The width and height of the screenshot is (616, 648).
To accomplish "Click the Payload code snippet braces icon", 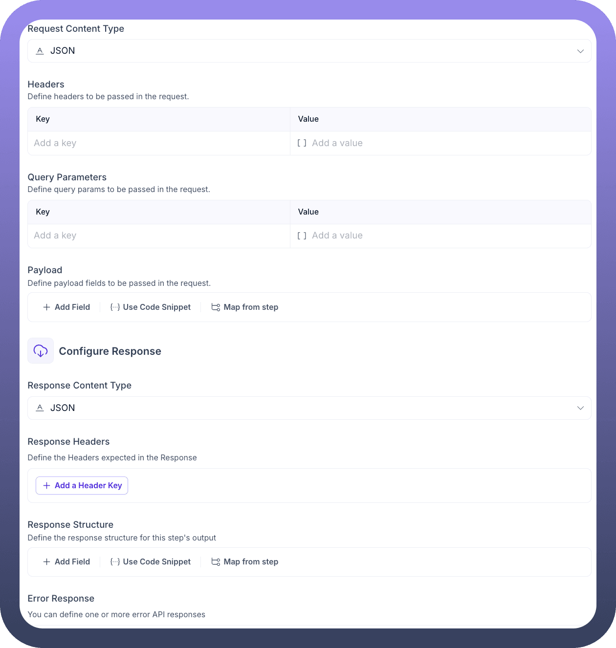I will tap(115, 307).
